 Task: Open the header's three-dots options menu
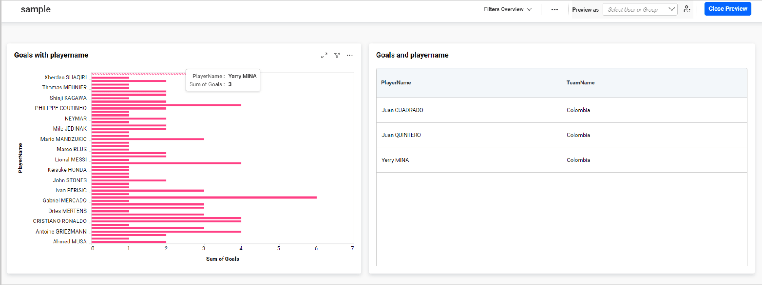point(554,9)
